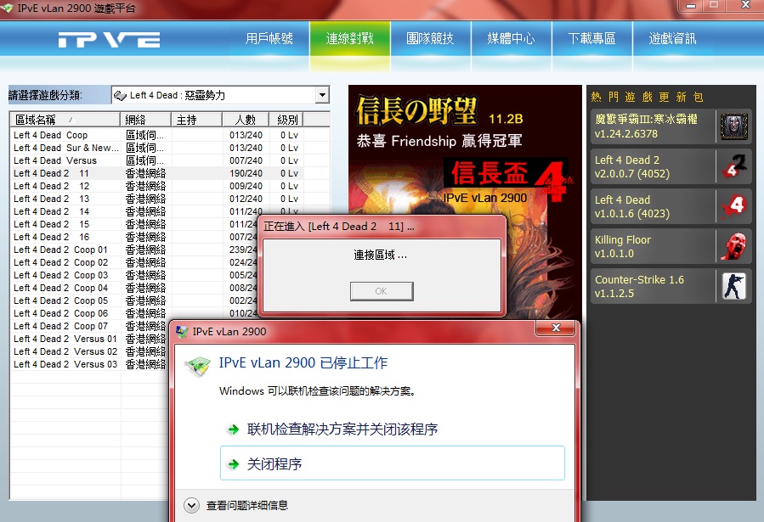
Task: Click the green arrow beside 关闭程序
Action: [234, 464]
